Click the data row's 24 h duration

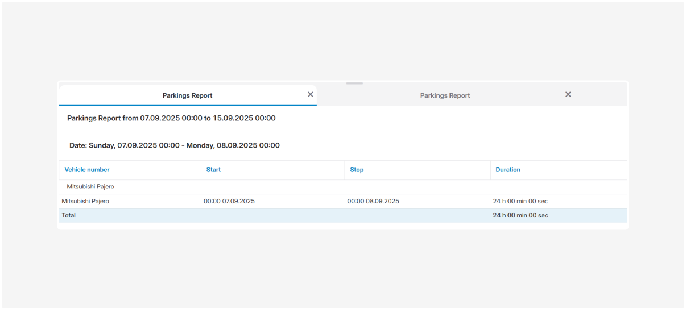pyautogui.click(x=520, y=201)
